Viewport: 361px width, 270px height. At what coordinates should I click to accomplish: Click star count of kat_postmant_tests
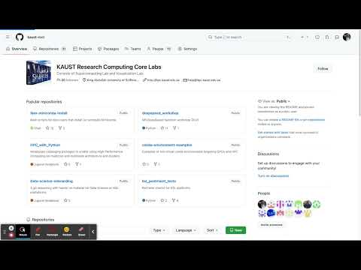(x=164, y=200)
